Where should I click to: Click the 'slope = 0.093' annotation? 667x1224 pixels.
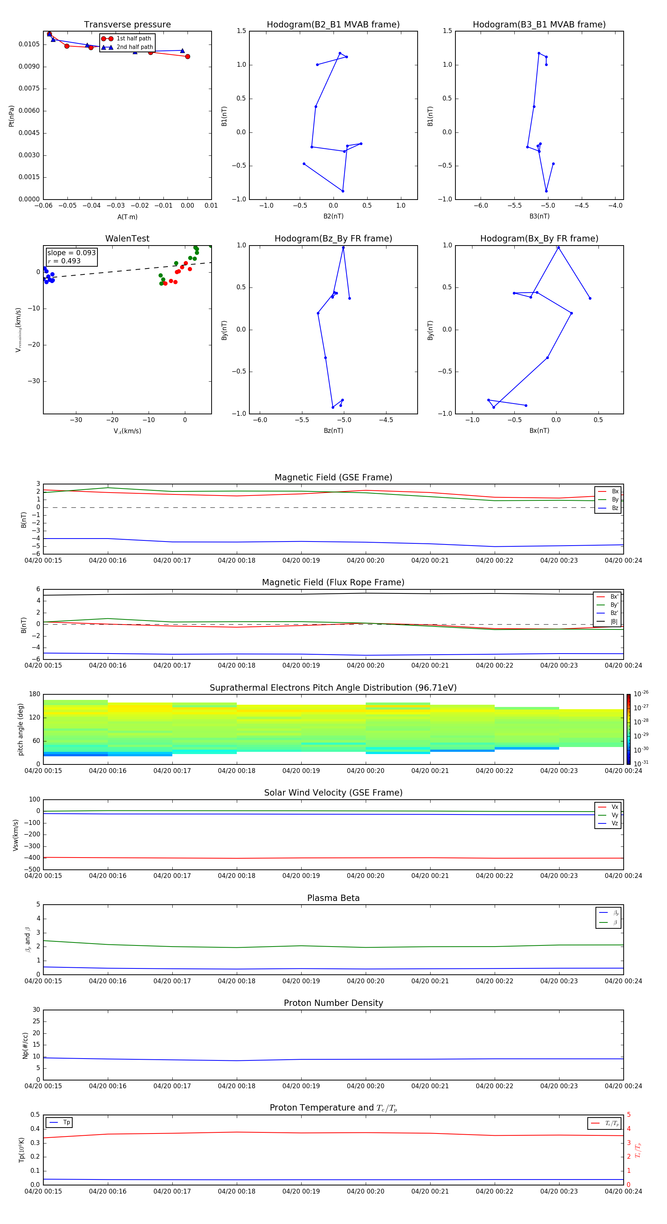coord(71,253)
